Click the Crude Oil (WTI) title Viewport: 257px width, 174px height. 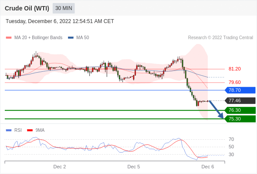(x=27, y=8)
